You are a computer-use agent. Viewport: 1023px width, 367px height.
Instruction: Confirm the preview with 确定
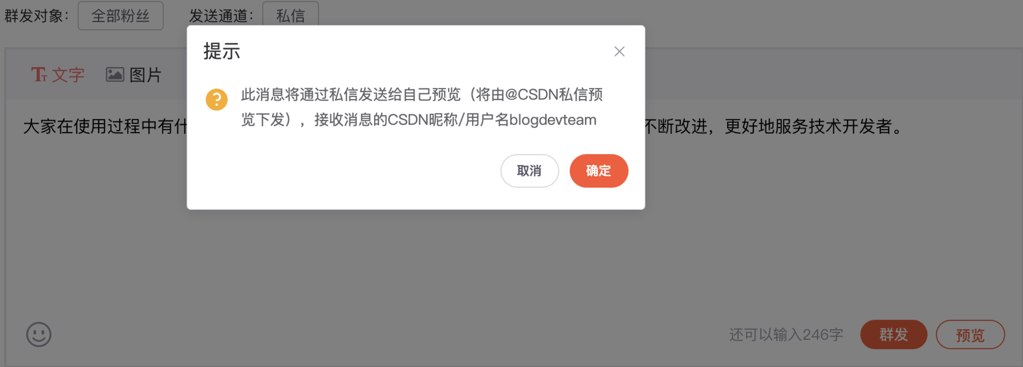pos(599,171)
